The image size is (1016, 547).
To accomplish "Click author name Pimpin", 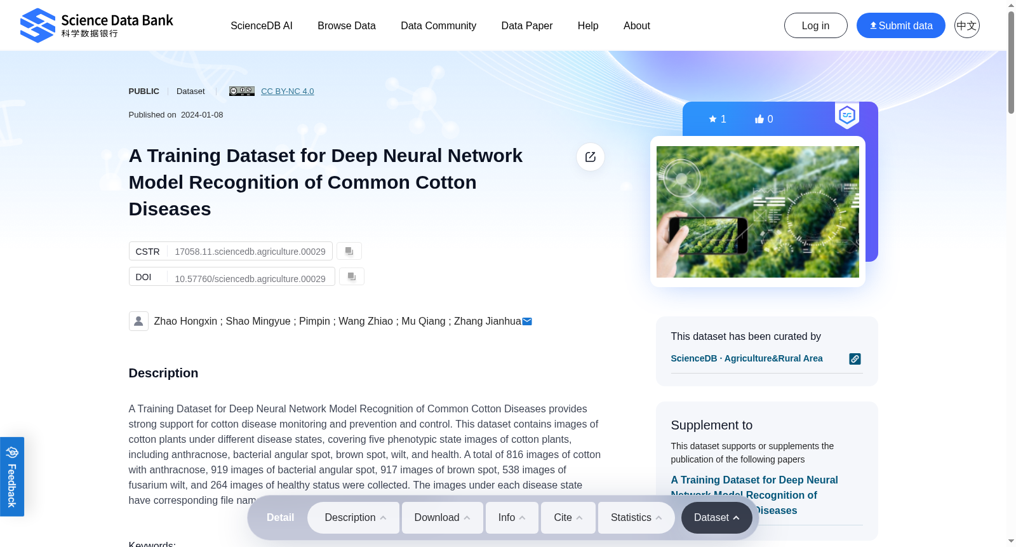I will click(314, 321).
